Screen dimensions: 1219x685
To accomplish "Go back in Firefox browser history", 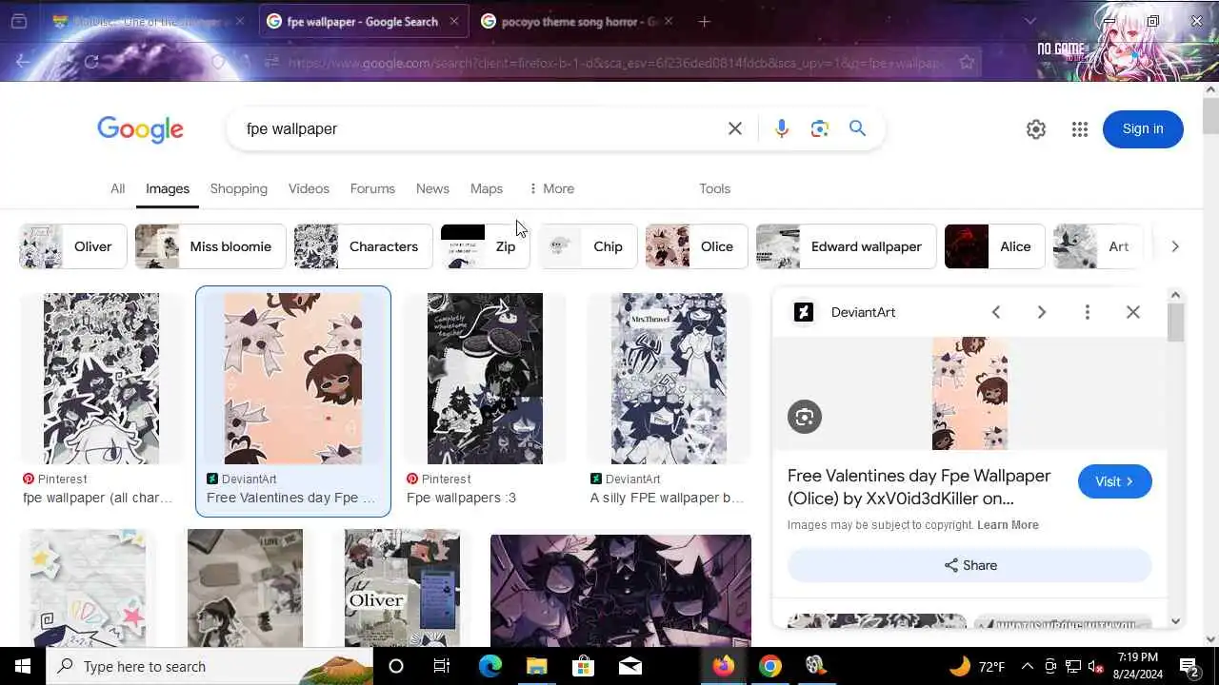I will click(x=24, y=62).
